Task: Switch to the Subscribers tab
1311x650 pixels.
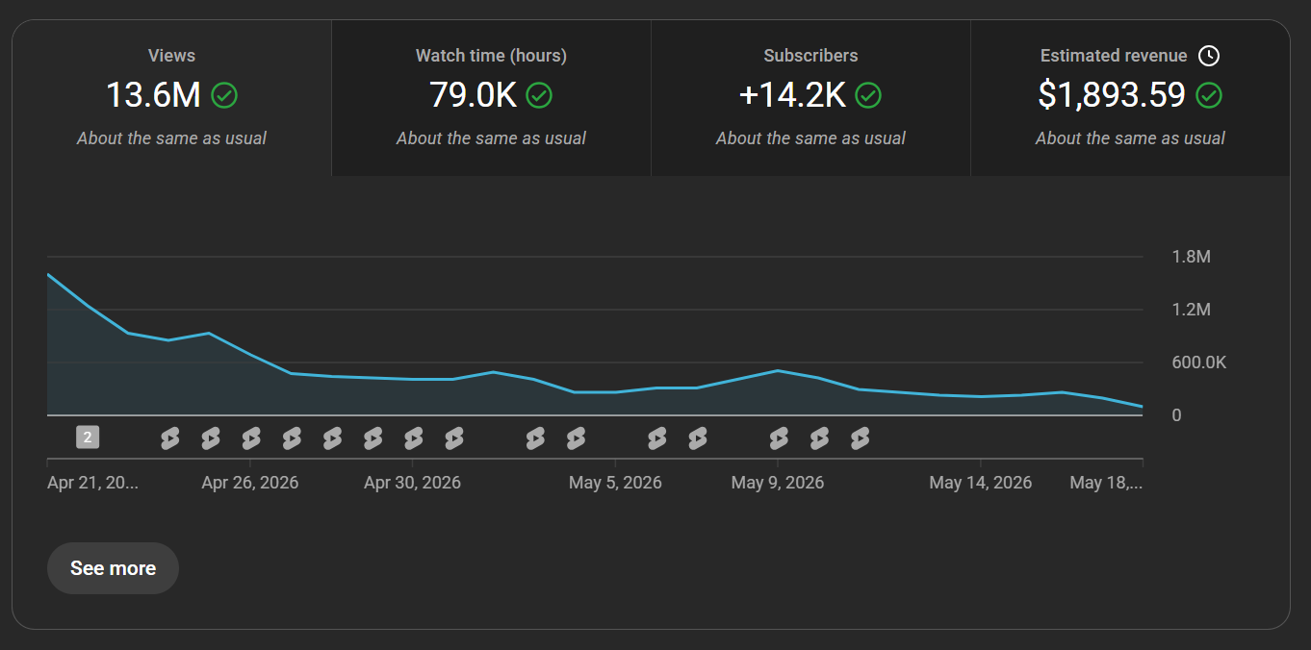Action: coord(810,98)
